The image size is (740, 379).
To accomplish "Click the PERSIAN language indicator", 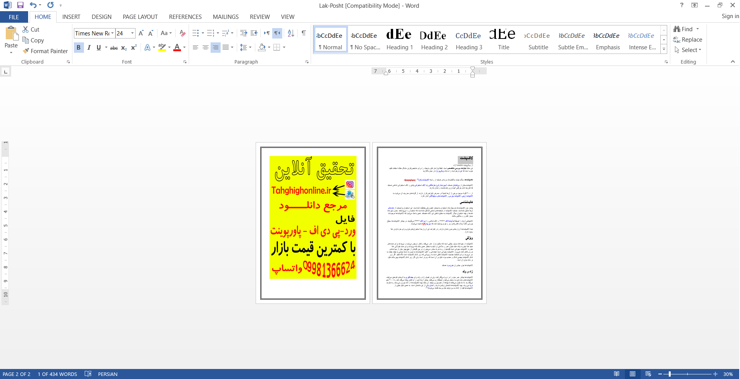I will click(x=108, y=374).
